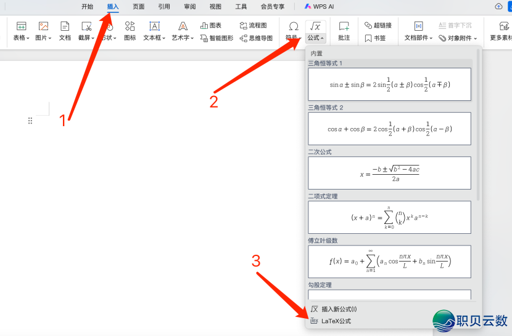The height and width of the screenshot is (336, 512).
Task: Add a 批注 comment
Action: (344, 31)
